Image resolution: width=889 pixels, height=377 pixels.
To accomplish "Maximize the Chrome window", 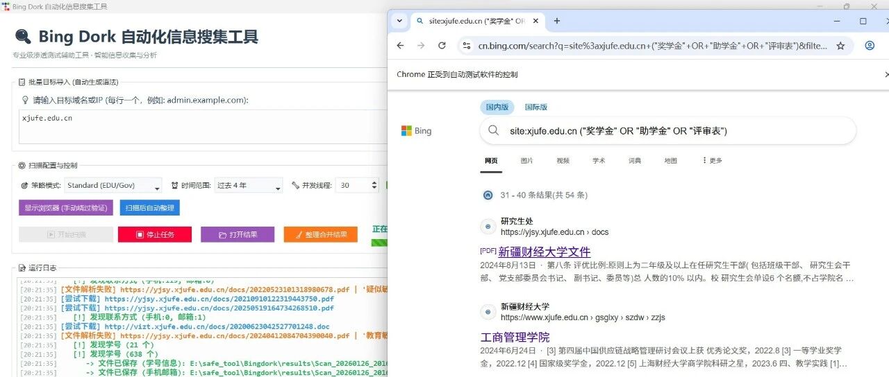I will coord(863,21).
